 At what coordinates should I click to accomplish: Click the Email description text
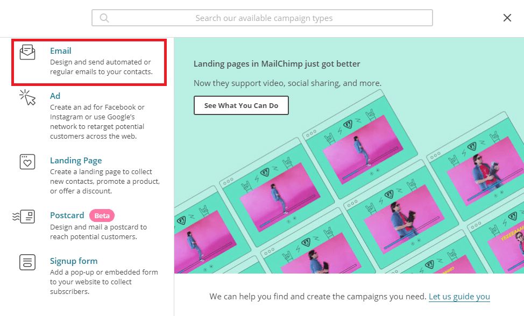click(x=101, y=67)
